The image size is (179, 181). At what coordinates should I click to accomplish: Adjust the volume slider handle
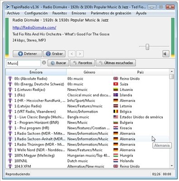point(147,47)
